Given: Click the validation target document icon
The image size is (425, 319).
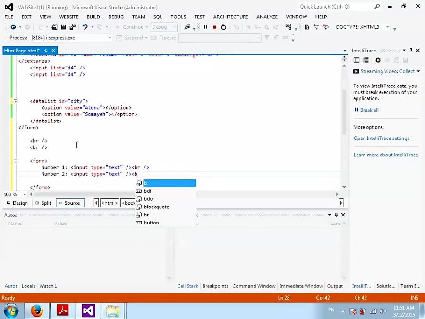Looking at the screenshot, I should tap(307, 27).
